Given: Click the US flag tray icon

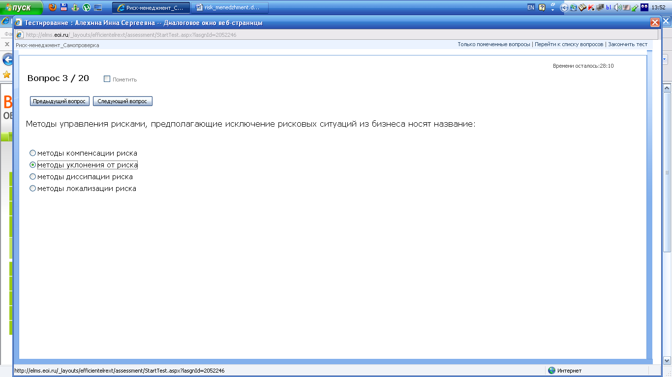Looking at the screenshot, I should tap(626, 7).
